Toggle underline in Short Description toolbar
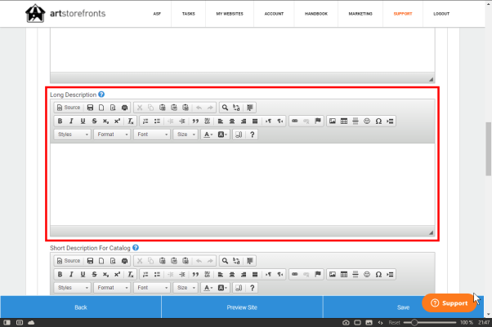This screenshot has width=492, height=327. coord(83,274)
